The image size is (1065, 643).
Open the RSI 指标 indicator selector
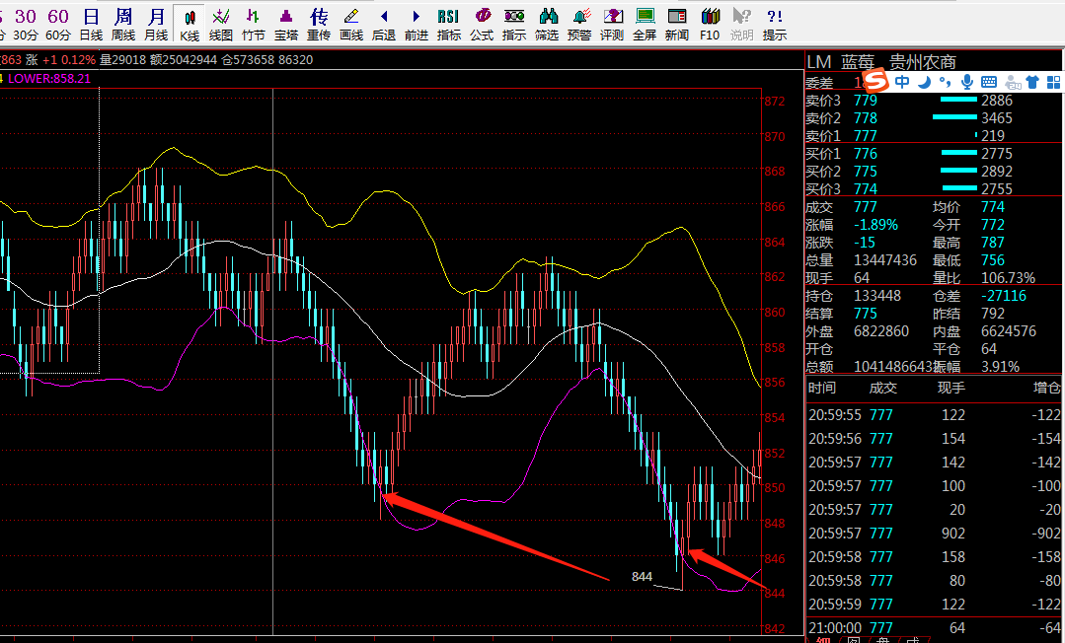[449, 24]
